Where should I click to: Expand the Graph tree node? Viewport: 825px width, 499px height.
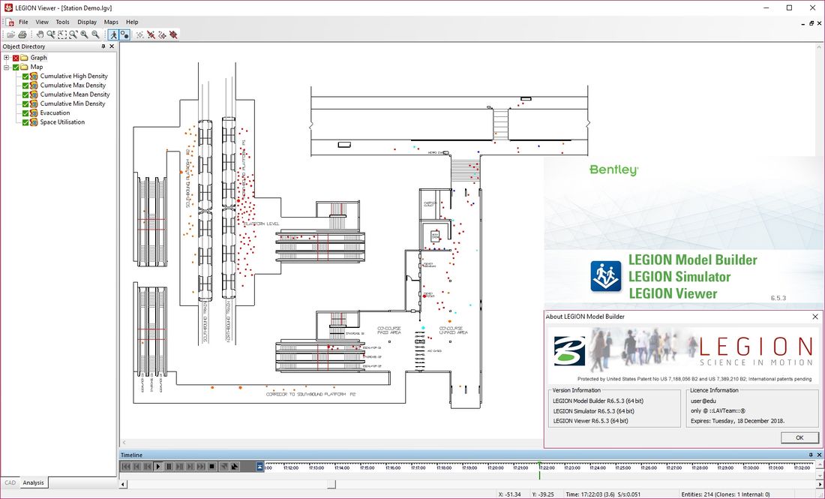click(x=6, y=58)
